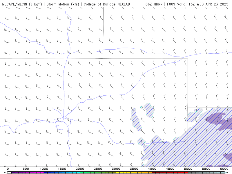
Task: Click the green swatch below 2500 label
Action: tap(96, 172)
